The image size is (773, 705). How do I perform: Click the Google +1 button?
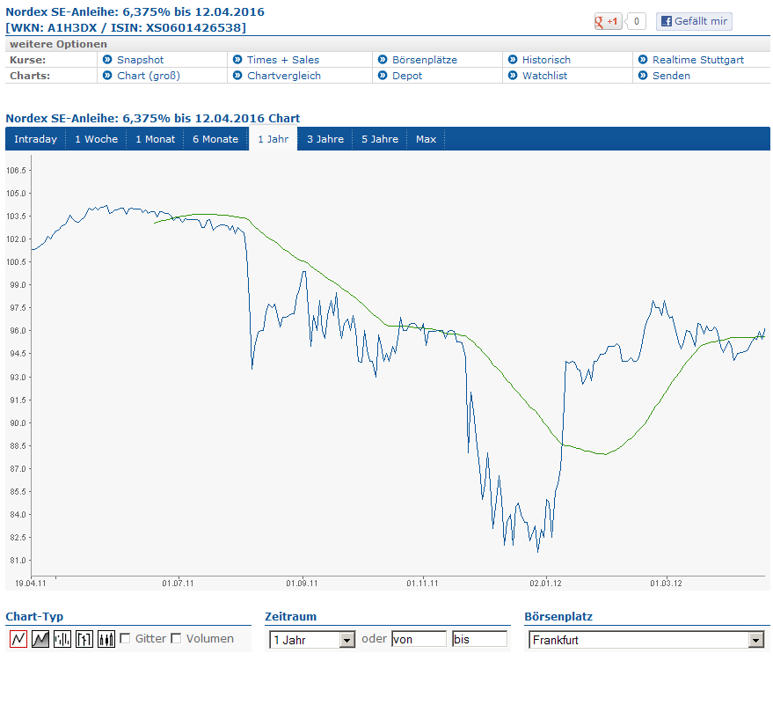click(608, 21)
